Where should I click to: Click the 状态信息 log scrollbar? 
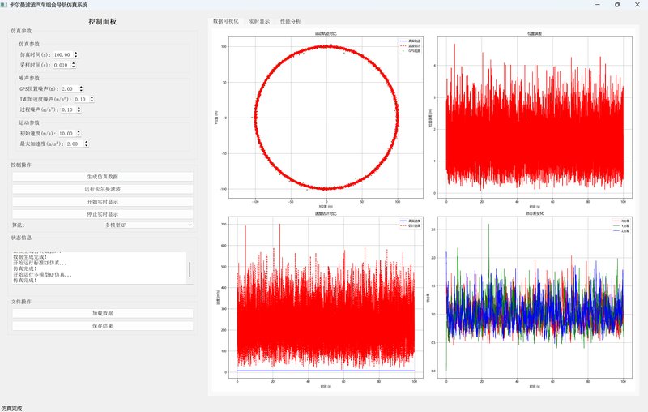pyautogui.click(x=190, y=268)
